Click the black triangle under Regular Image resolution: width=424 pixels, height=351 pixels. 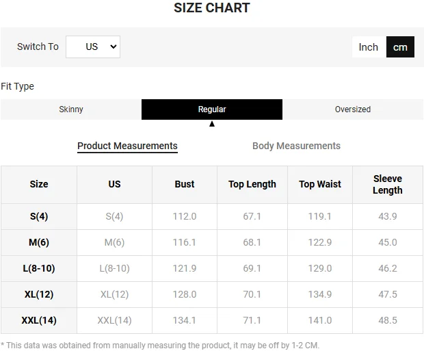[212, 124]
